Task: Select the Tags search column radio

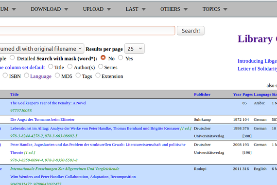Action: [78, 75]
